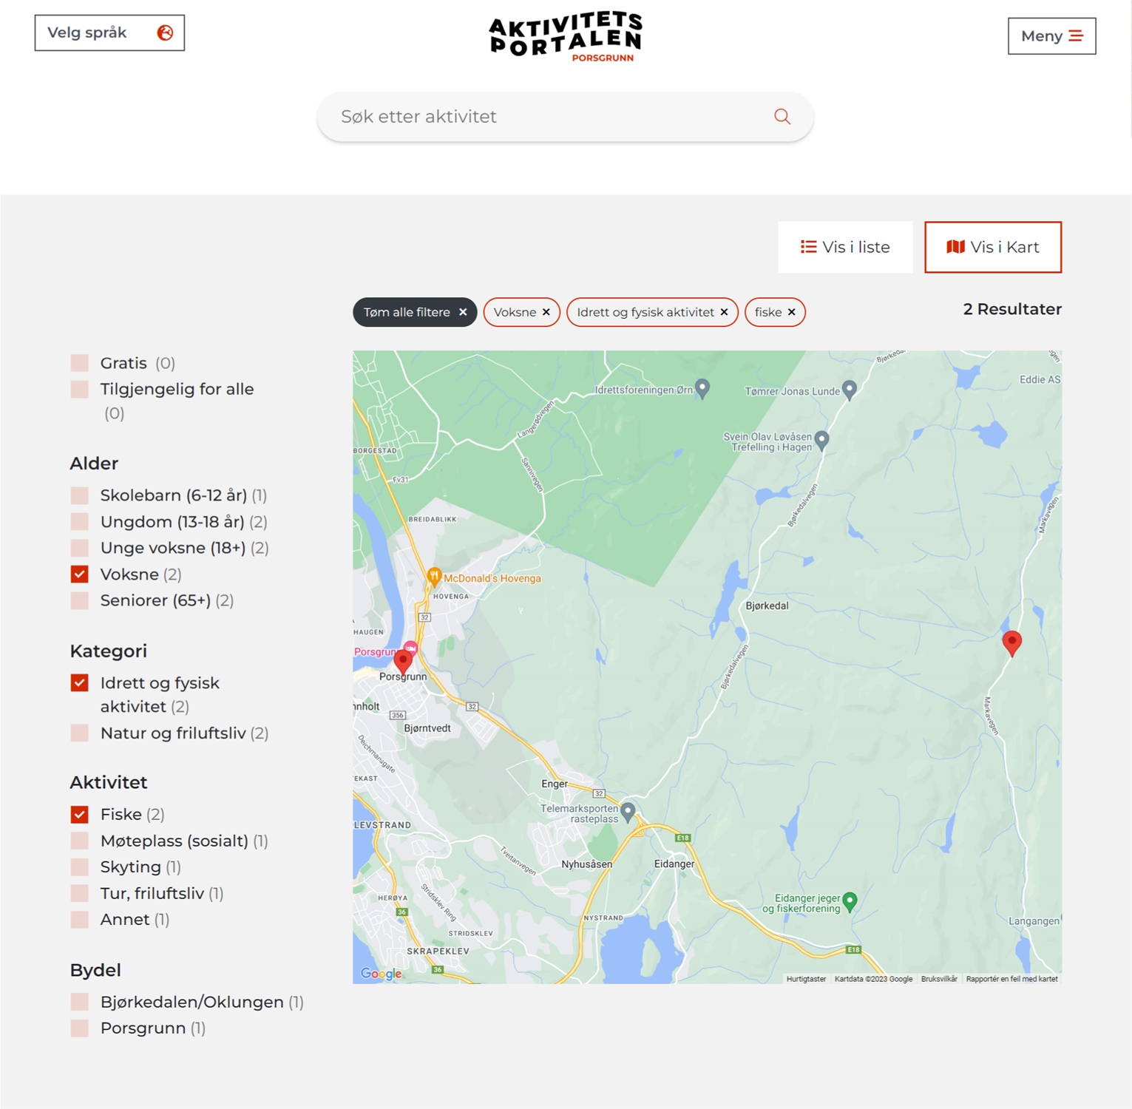
Task: Remove the fiske filter chip
Action: pos(792,312)
